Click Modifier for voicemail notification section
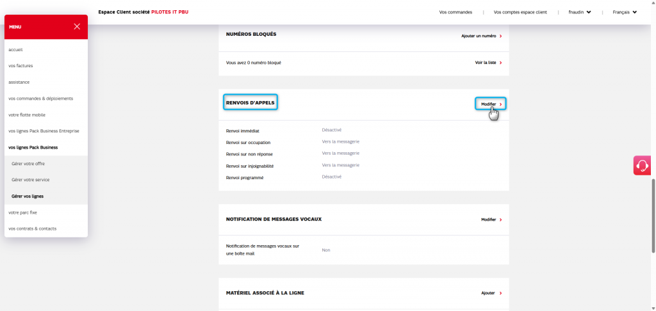Screen dimensions: 656x311 491,219
